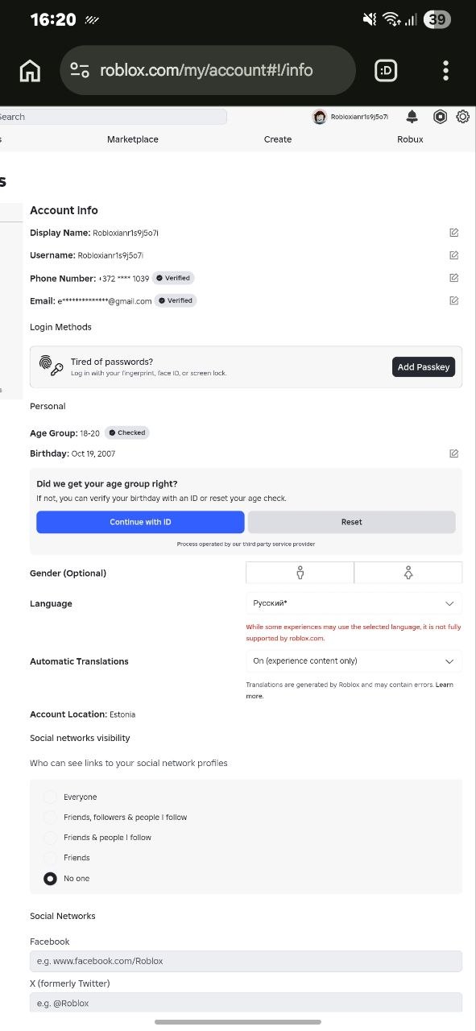This screenshot has width=476, height=1031.
Task: Edit the Username with pencil icon
Action: [454, 255]
